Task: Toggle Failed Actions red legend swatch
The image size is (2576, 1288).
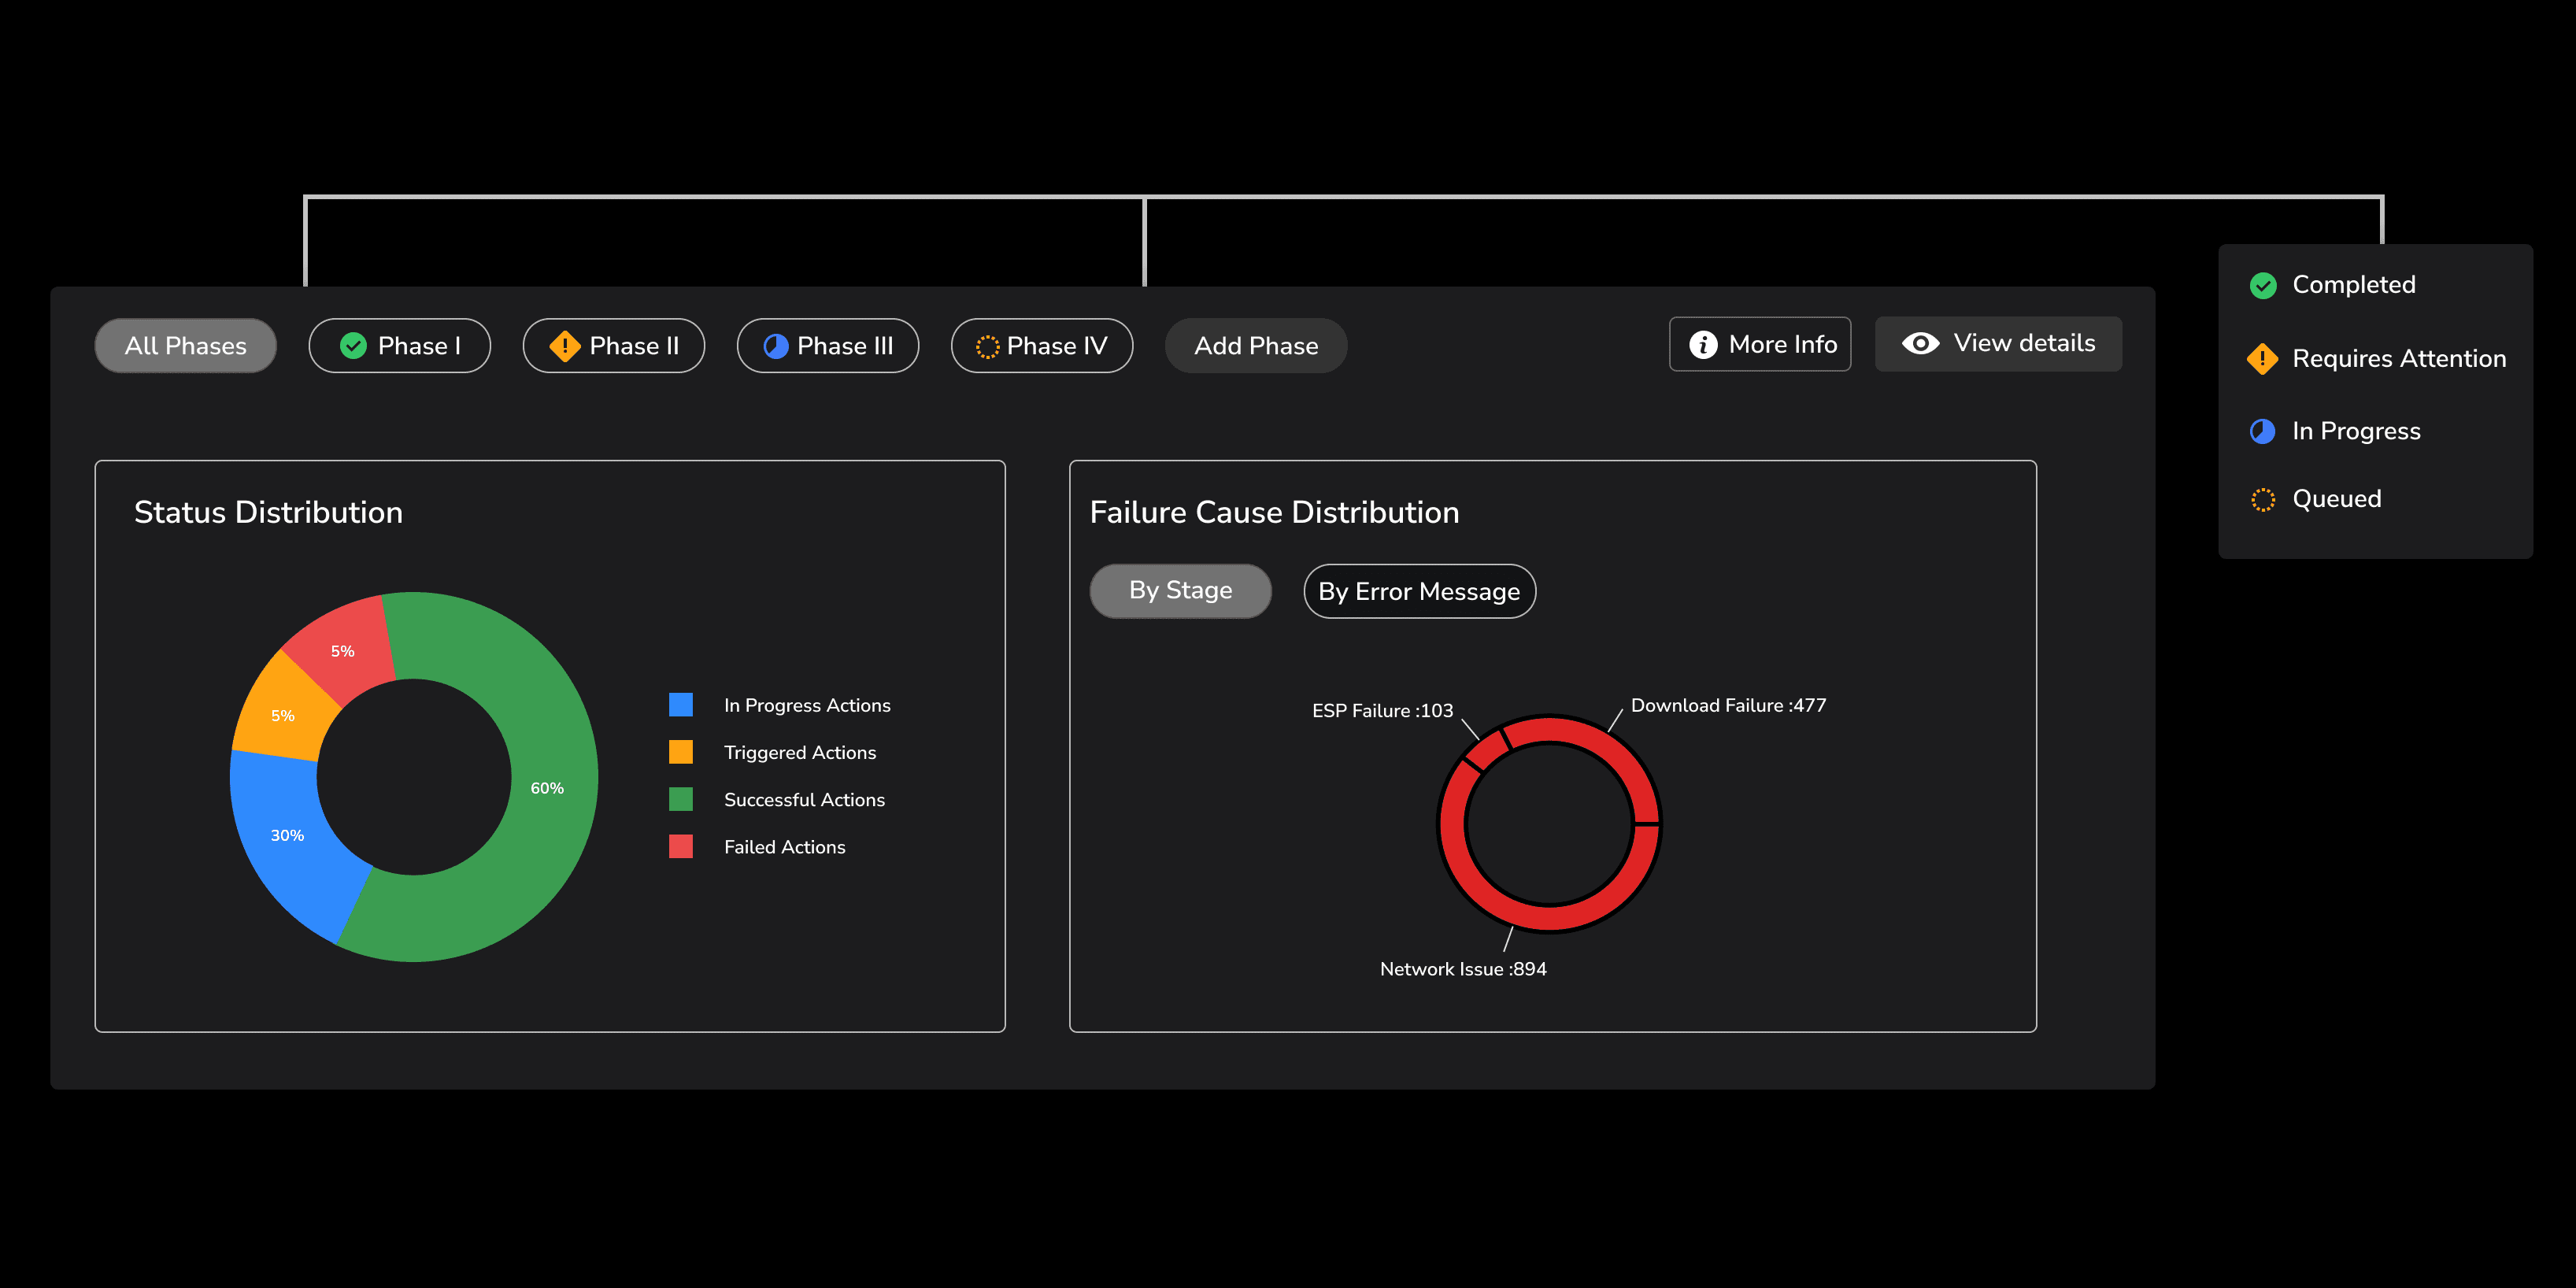Action: click(x=681, y=847)
